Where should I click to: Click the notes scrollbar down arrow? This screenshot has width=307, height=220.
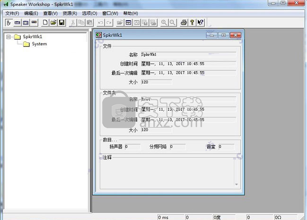click(x=237, y=185)
